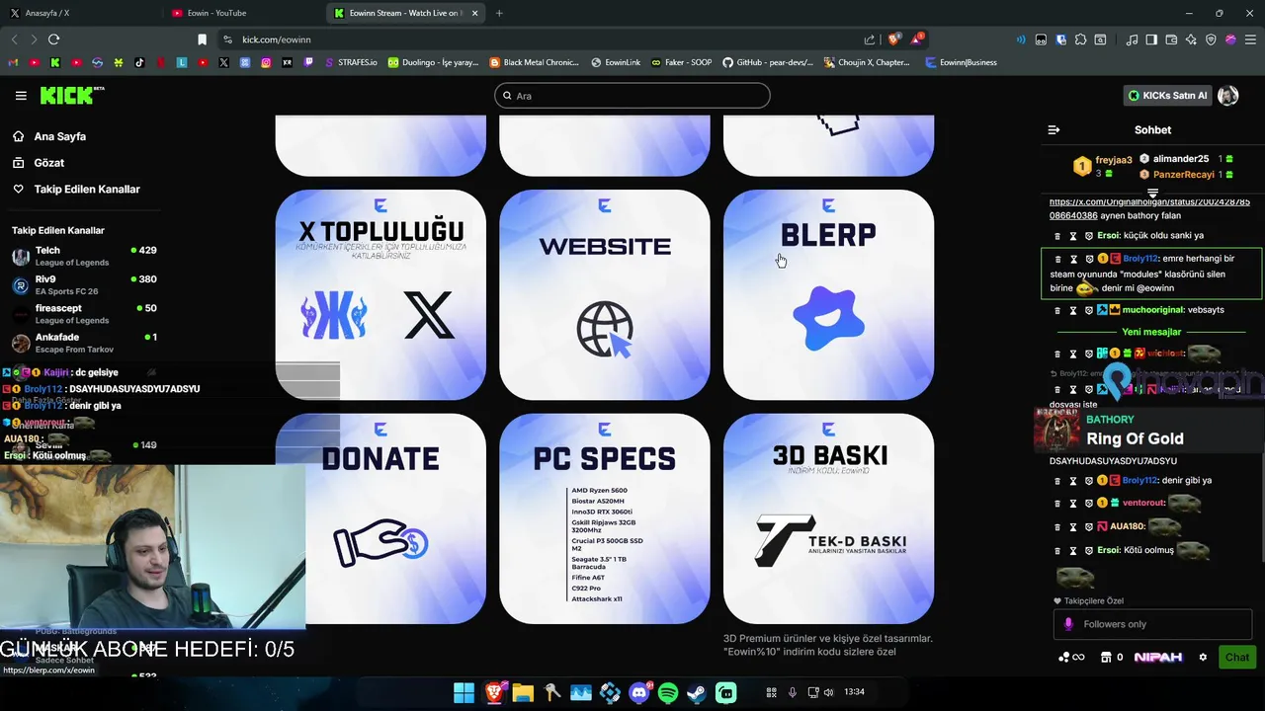The image size is (1265, 711).
Task: Open Takip Edilen Kanallar page
Action: (x=87, y=189)
